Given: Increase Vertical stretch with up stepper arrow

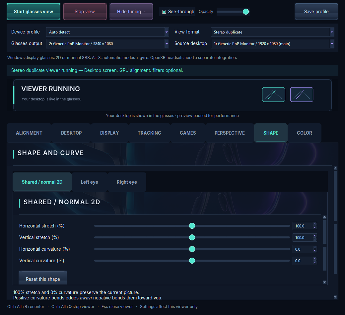Looking at the screenshot, I should tap(315, 236).
